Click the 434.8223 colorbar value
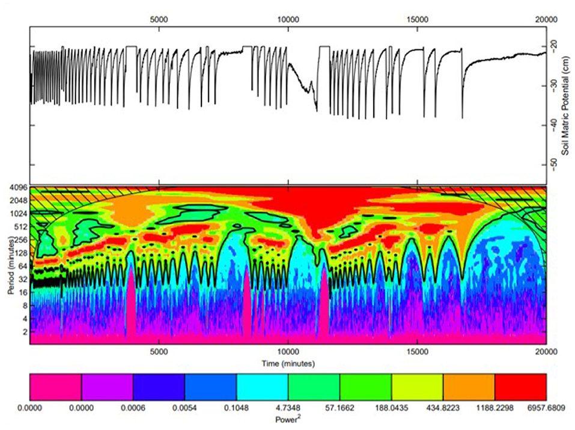The width and height of the screenshot is (575, 430). click(443, 408)
